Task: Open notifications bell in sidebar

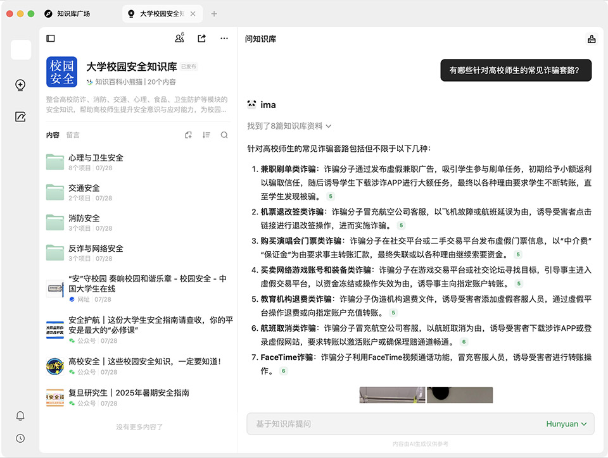Action: click(20, 416)
